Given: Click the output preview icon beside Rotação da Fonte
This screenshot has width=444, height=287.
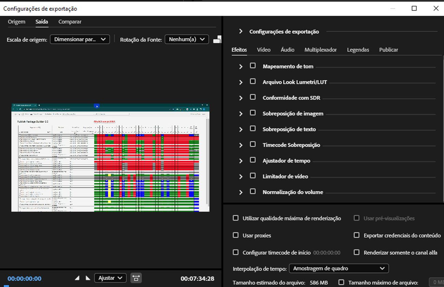Looking at the screenshot, I should (x=217, y=39).
